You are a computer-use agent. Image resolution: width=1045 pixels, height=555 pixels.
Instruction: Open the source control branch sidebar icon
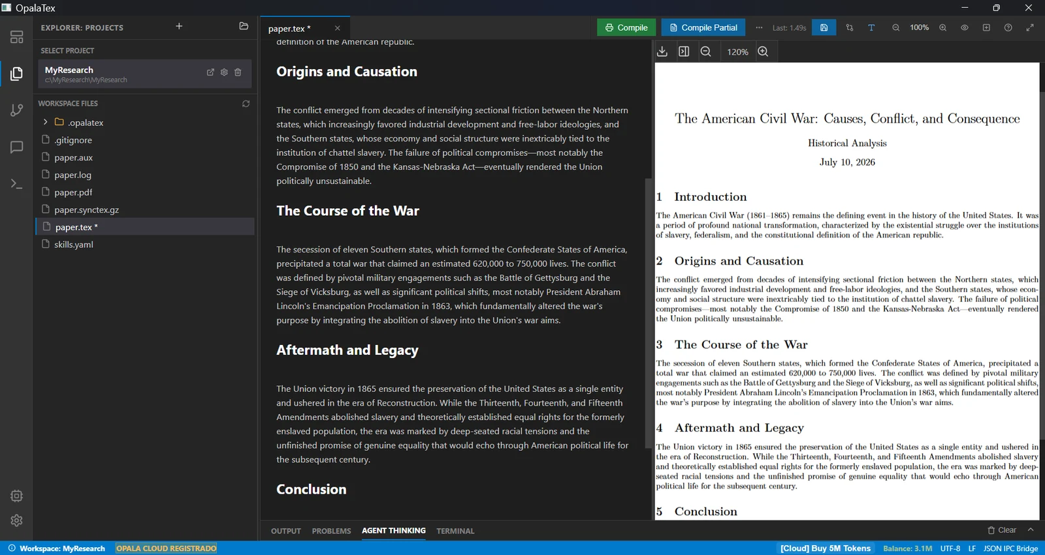(17, 110)
